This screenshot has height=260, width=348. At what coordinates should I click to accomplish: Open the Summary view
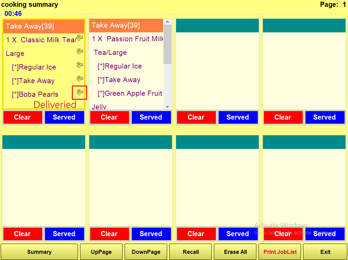tap(39, 252)
